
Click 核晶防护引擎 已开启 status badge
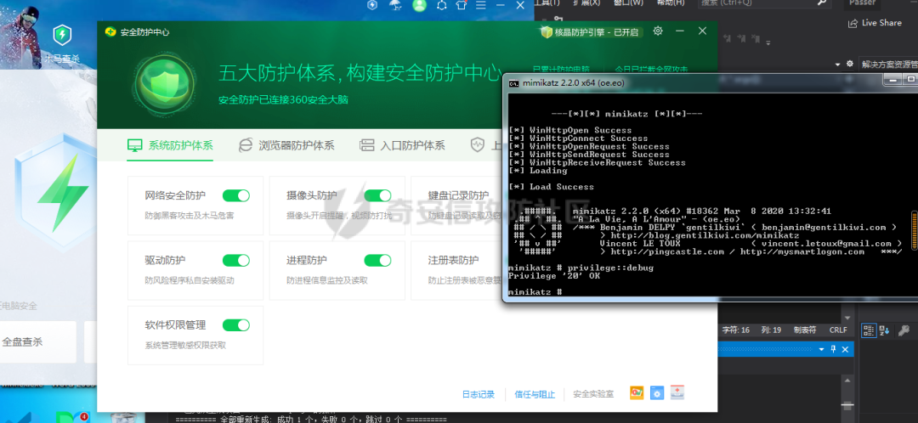591,32
